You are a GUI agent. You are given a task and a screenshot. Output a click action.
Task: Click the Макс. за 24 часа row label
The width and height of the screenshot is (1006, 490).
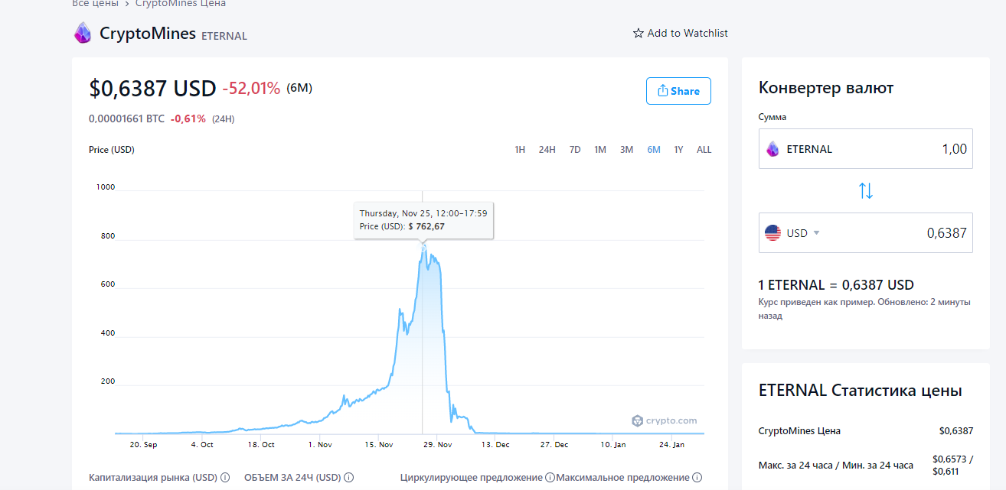[836, 465]
